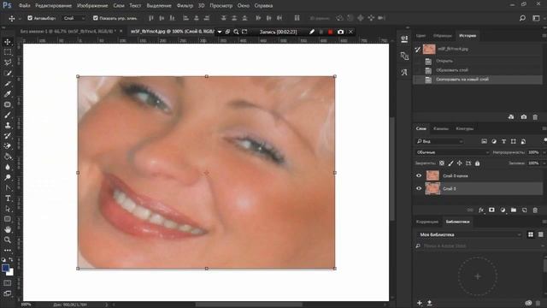Screen dimensions: 547x308
Task: Open the fill slider dropdown arrow
Action: [x=544, y=163]
